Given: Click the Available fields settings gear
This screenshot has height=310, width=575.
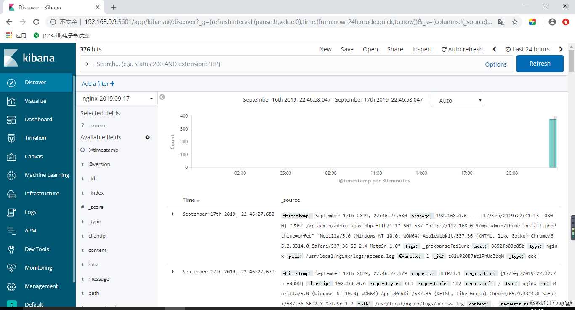Looking at the screenshot, I should (x=148, y=137).
